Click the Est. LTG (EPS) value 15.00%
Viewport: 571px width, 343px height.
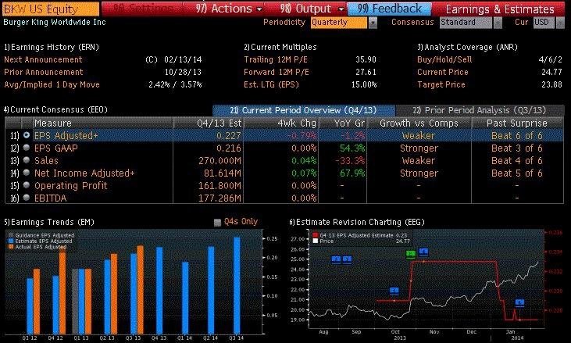pos(364,84)
